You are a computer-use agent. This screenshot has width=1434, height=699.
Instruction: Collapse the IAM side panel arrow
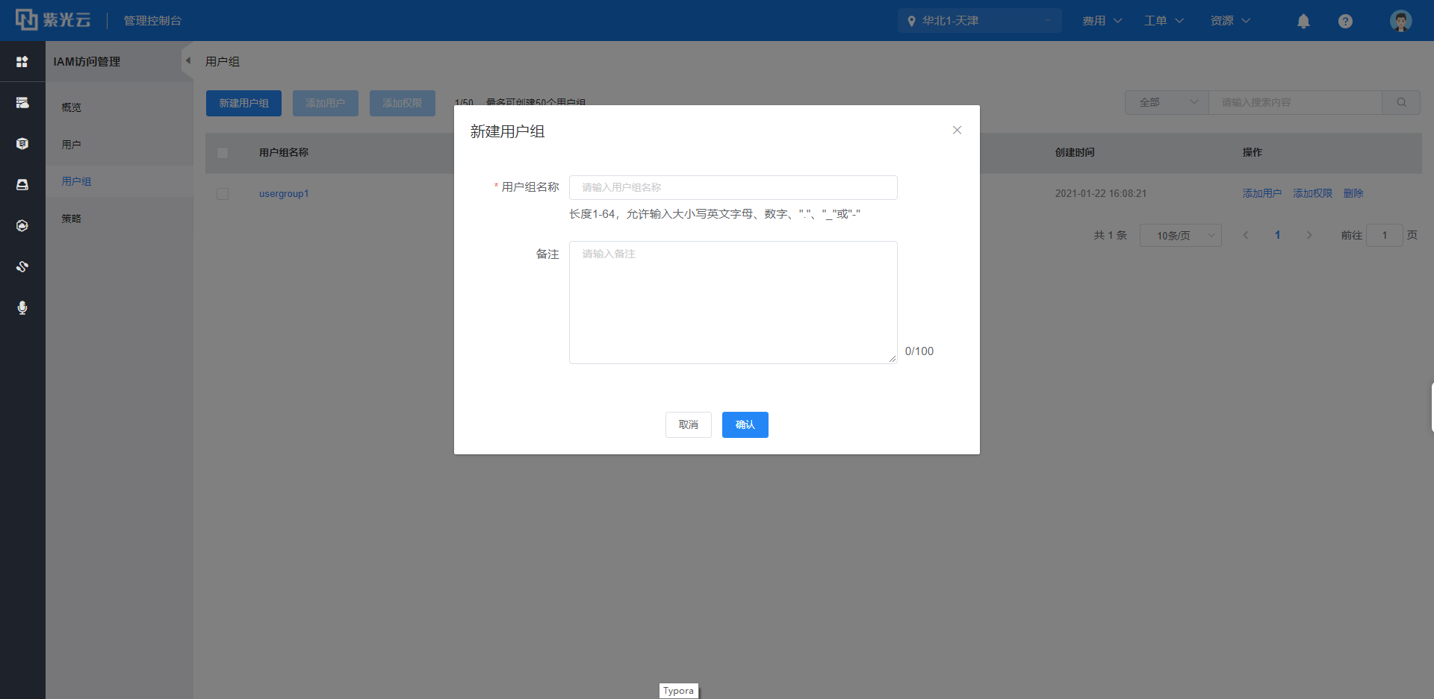click(x=188, y=61)
